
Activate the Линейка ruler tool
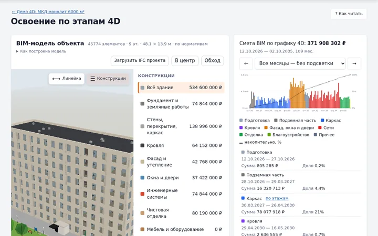click(x=67, y=79)
